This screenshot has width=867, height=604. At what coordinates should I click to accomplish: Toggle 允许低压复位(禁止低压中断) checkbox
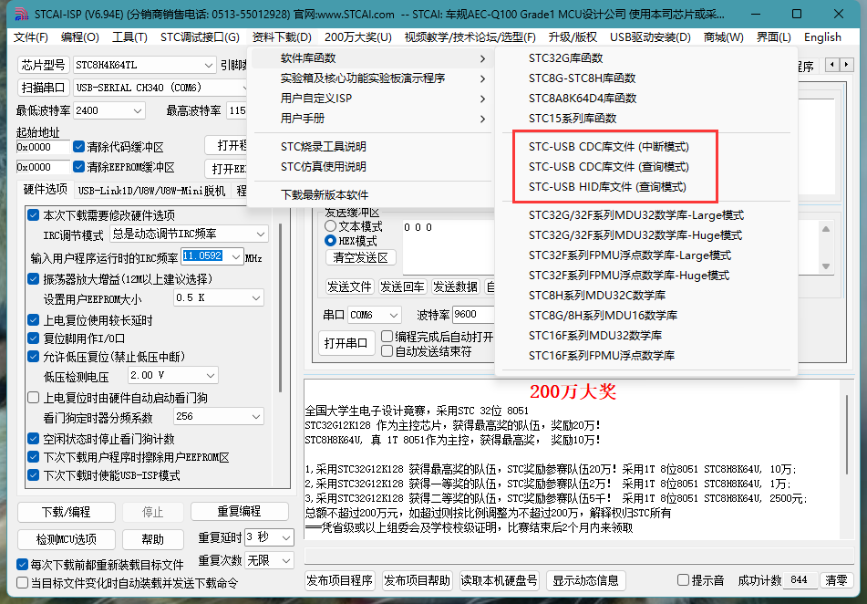(33, 357)
